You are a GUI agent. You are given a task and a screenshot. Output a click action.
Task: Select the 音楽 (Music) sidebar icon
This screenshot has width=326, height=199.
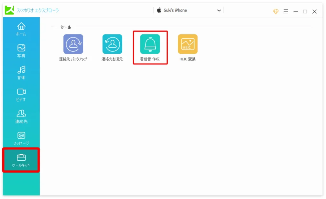tap(21, 73)
